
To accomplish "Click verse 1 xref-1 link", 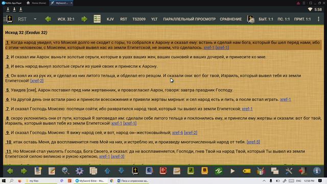I will click(209, 48).
